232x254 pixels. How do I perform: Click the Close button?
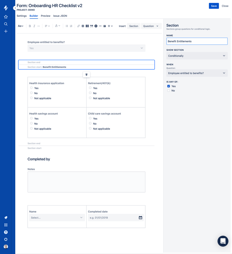(x=225, y=6)
